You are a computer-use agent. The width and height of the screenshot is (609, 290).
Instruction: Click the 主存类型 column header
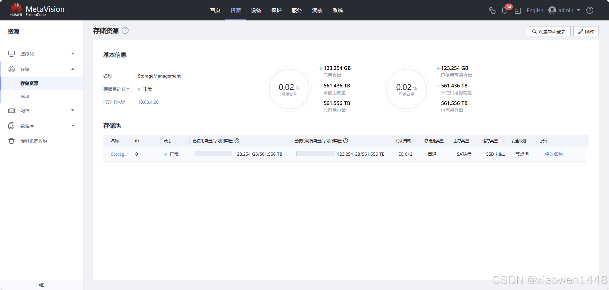click(x=461, y=141)
